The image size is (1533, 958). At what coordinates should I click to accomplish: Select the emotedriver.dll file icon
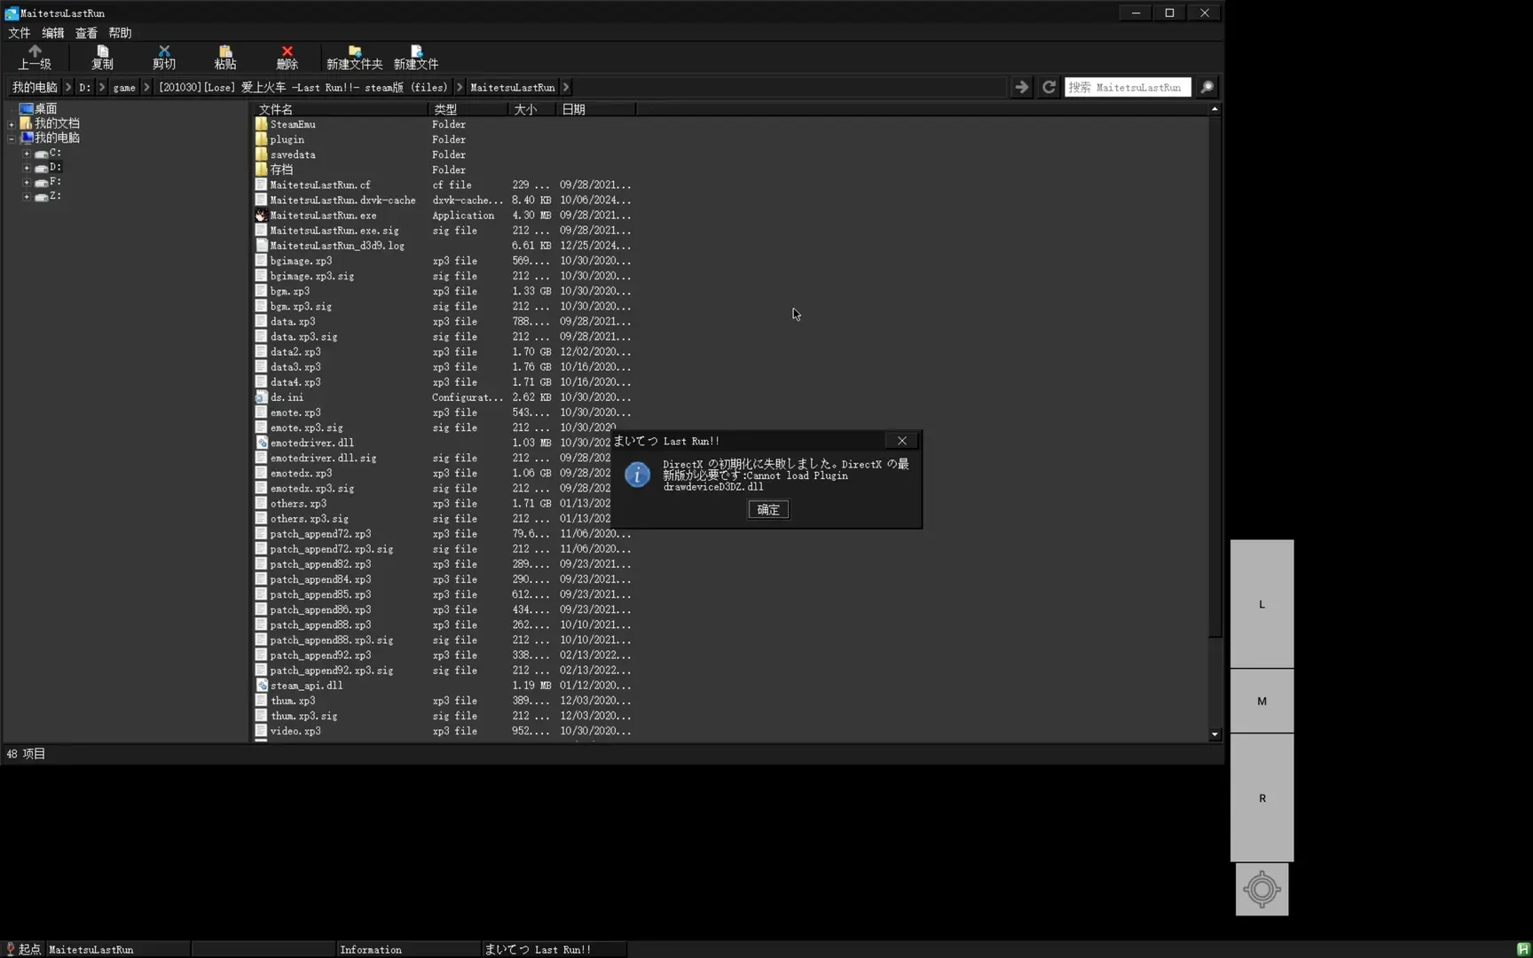point(261,443)
